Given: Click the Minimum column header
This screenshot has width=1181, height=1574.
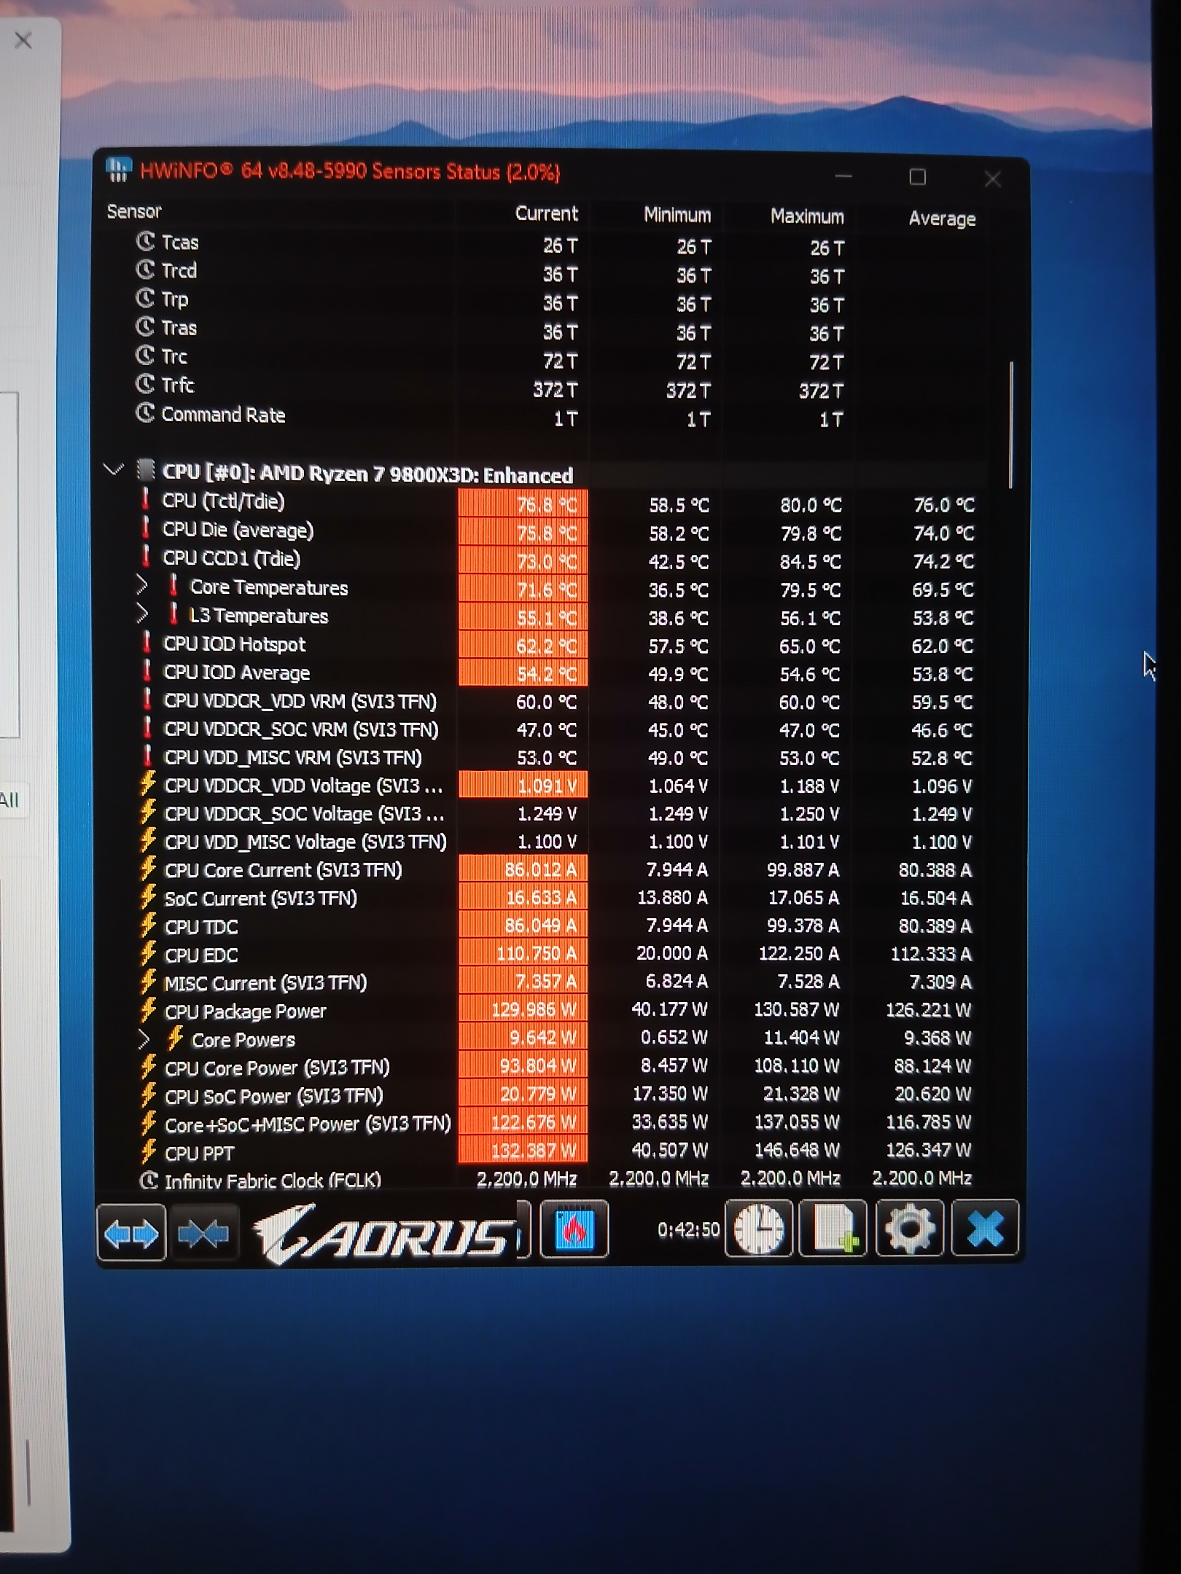Looking at the screenshot, I should [x=677, y=215].
